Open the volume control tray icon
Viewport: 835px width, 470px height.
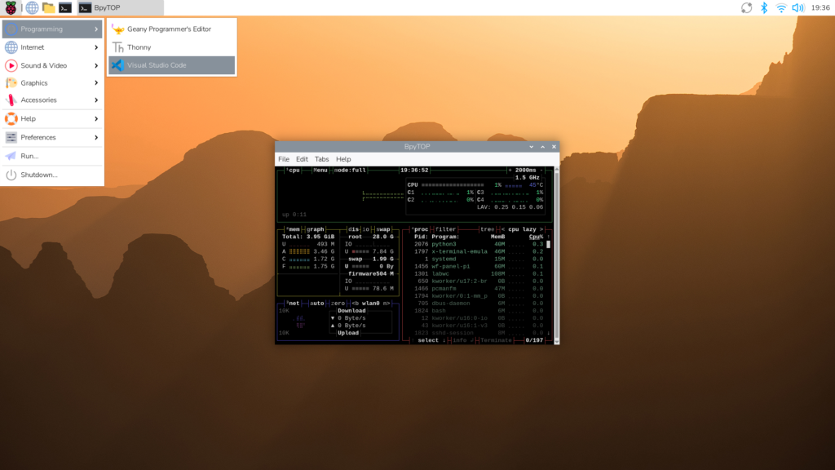797,7
